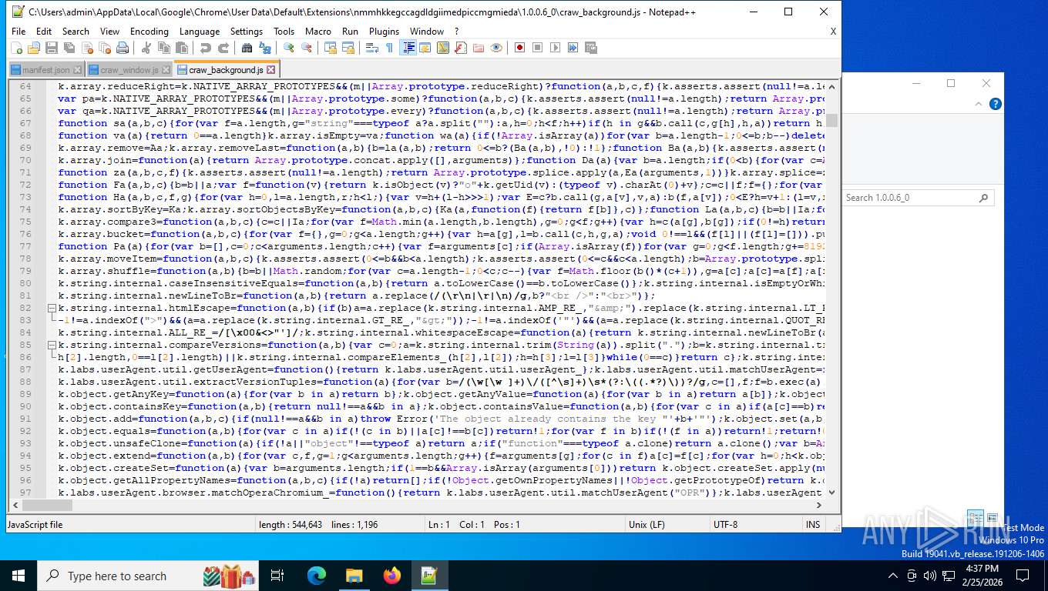Expand the Explorer ribbon chevron

coord(979,104)
